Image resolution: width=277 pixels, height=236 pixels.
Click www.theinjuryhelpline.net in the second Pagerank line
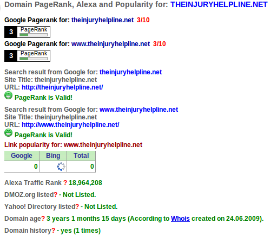(x=111, y=44)
